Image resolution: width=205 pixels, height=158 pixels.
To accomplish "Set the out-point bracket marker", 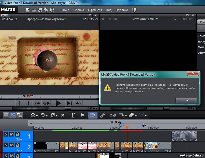I will (x=28, y=103).
